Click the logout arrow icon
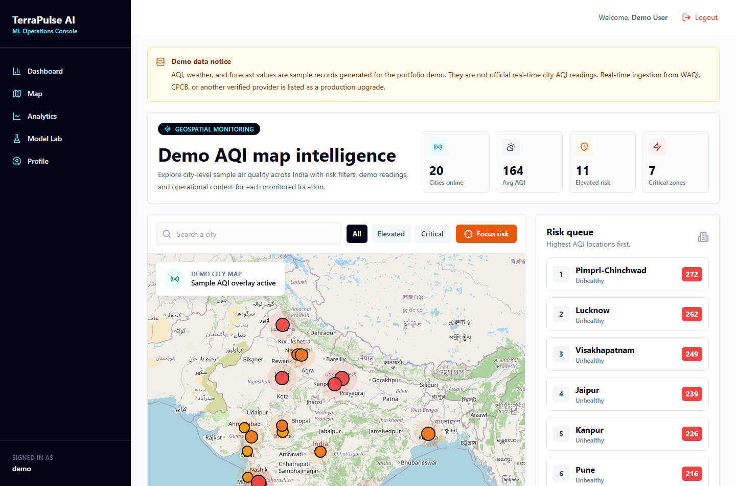 tap(686, 17)
